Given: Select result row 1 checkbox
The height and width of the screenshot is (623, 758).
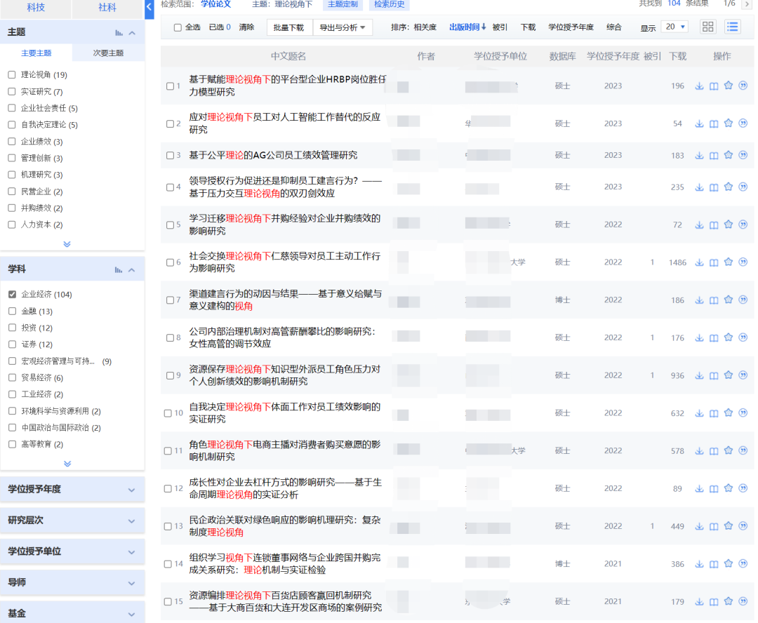Looking at the screenshot, I should tap(170, 86).
